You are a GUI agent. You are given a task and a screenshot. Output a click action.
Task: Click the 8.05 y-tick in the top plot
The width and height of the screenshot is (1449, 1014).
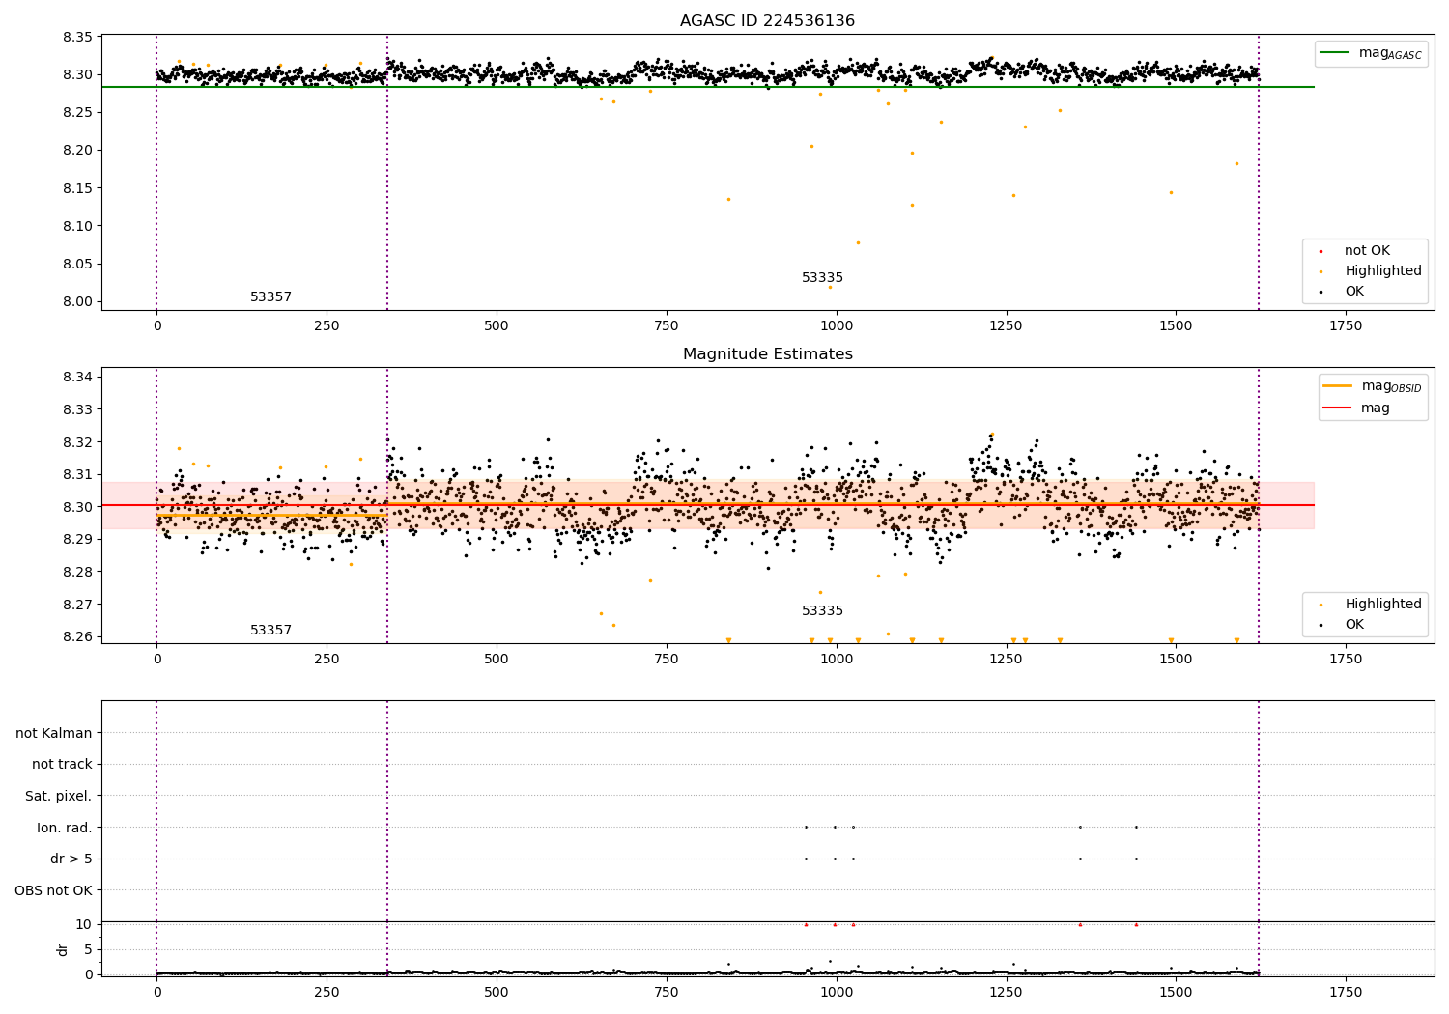pos(77,265)
